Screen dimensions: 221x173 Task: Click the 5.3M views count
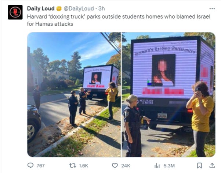[169, 166]
